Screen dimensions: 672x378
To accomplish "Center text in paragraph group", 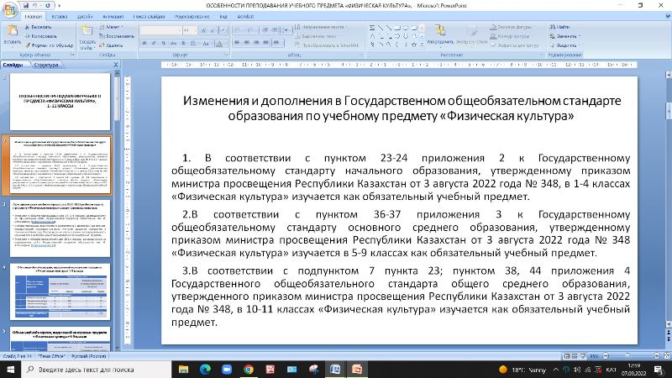I will click(246, 43).
